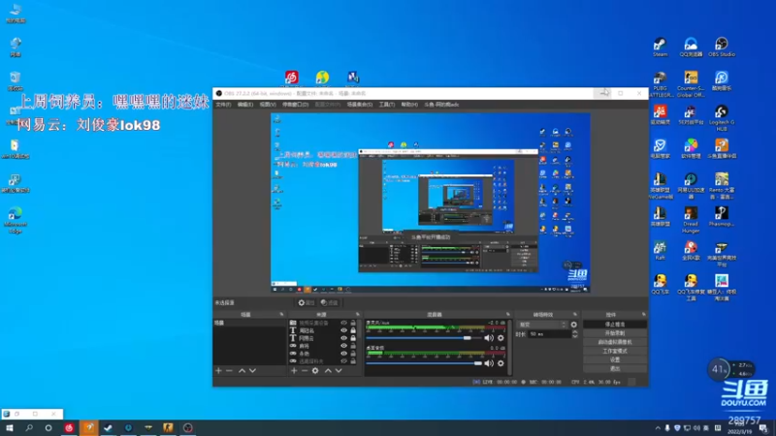The image size is (776, 436).
Task: Click the 滤镜 filters button above Sources
Action: pyautogui.click(x=329, y=302)
